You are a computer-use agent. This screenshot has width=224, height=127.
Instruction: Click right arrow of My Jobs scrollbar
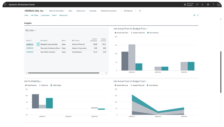click(x=106, y=73)
